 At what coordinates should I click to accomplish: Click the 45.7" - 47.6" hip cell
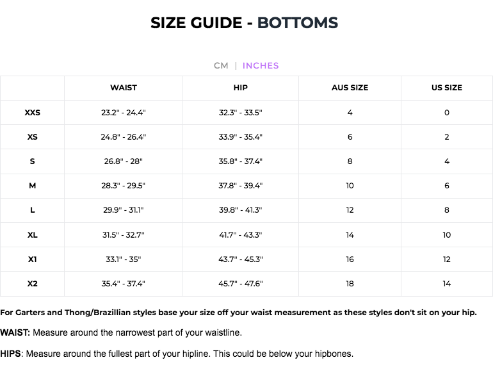[x=241, y=284]
